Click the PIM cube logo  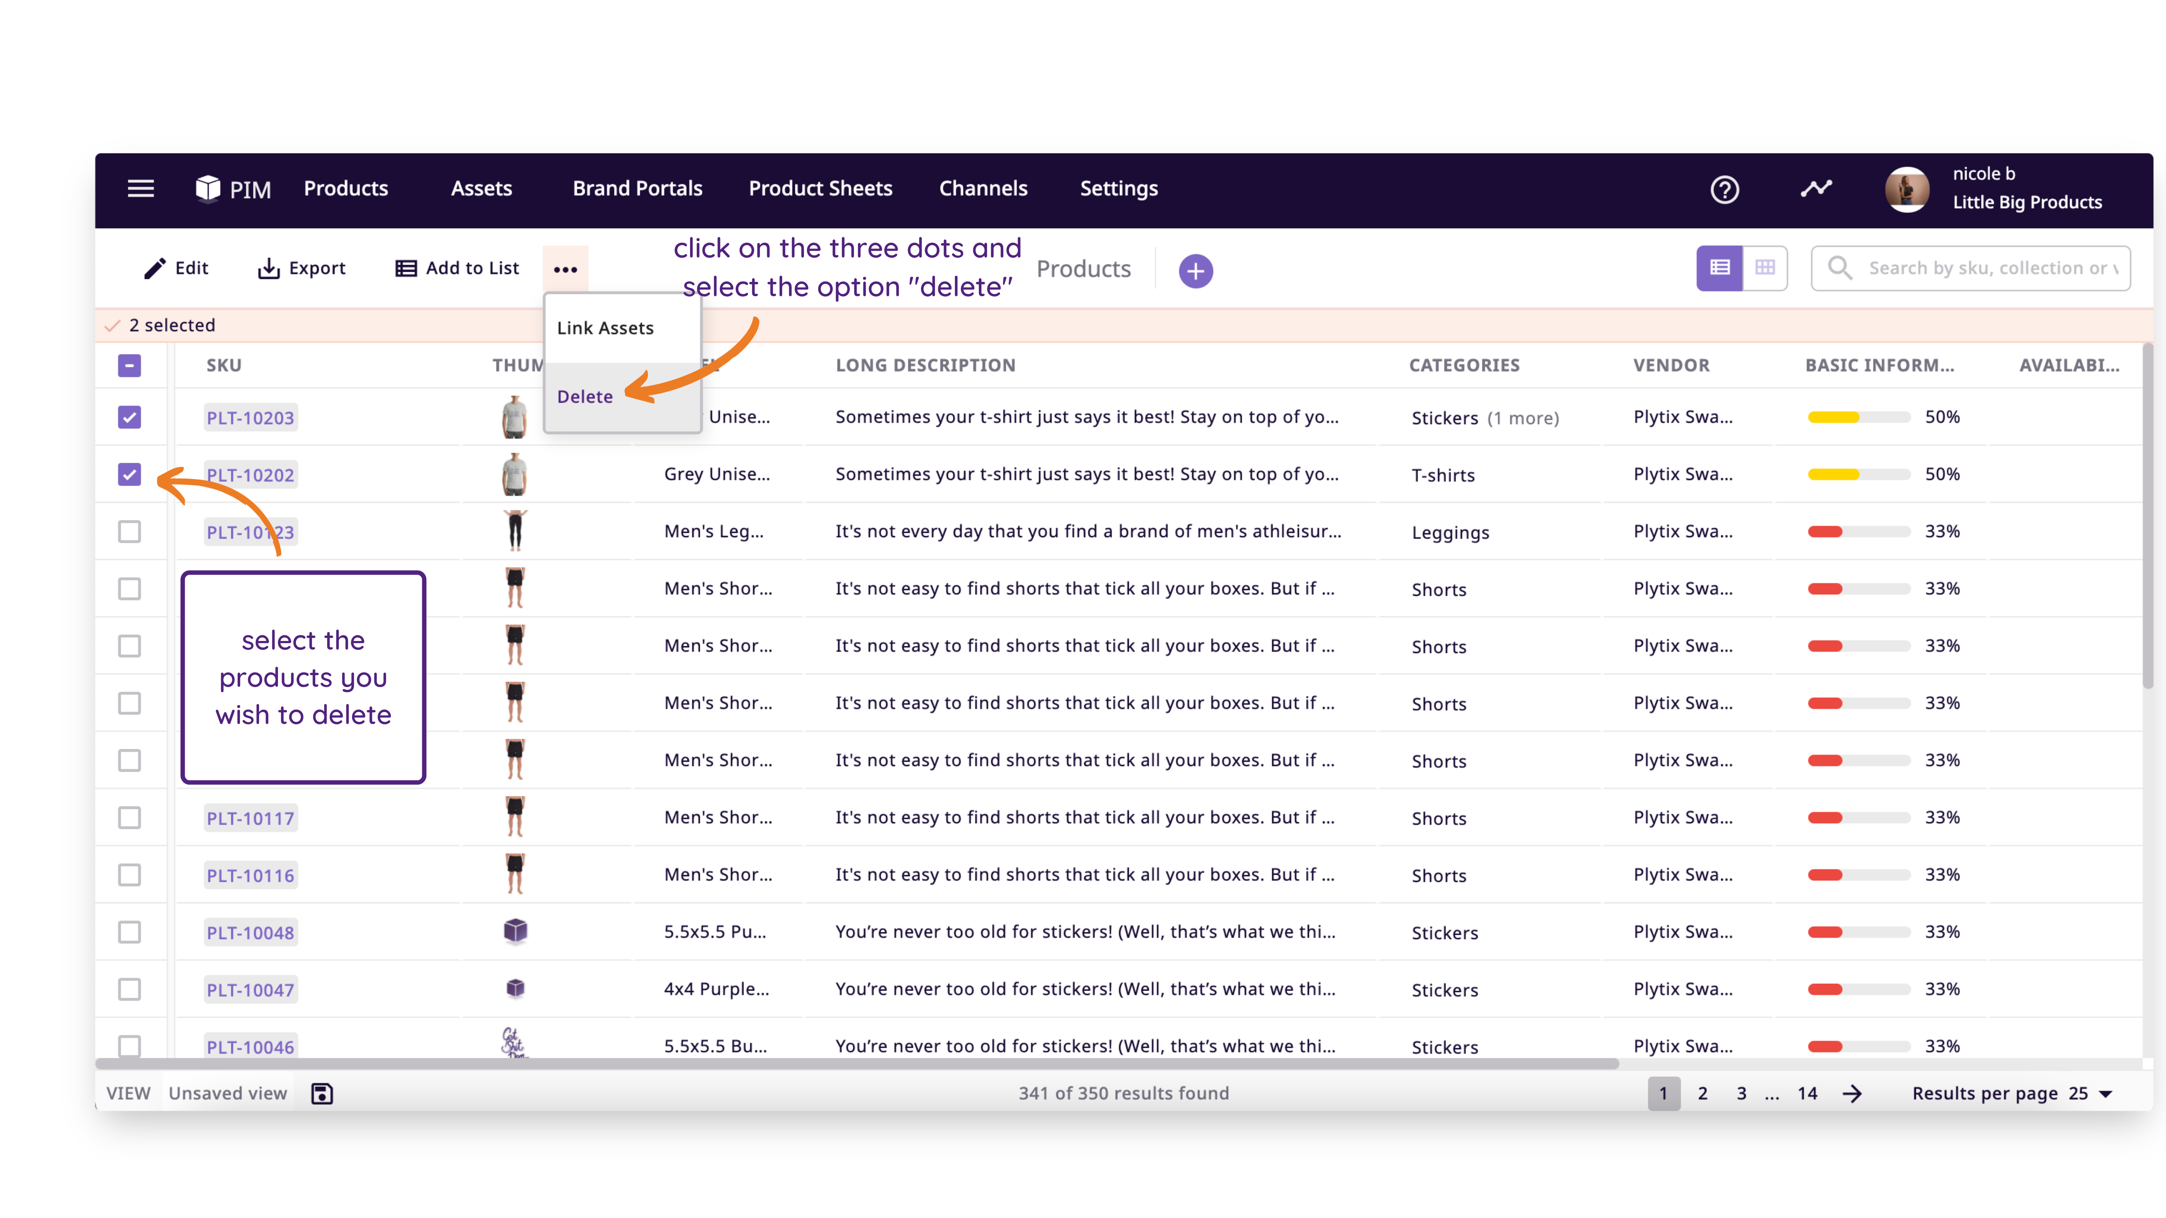[x=208, y=188]
